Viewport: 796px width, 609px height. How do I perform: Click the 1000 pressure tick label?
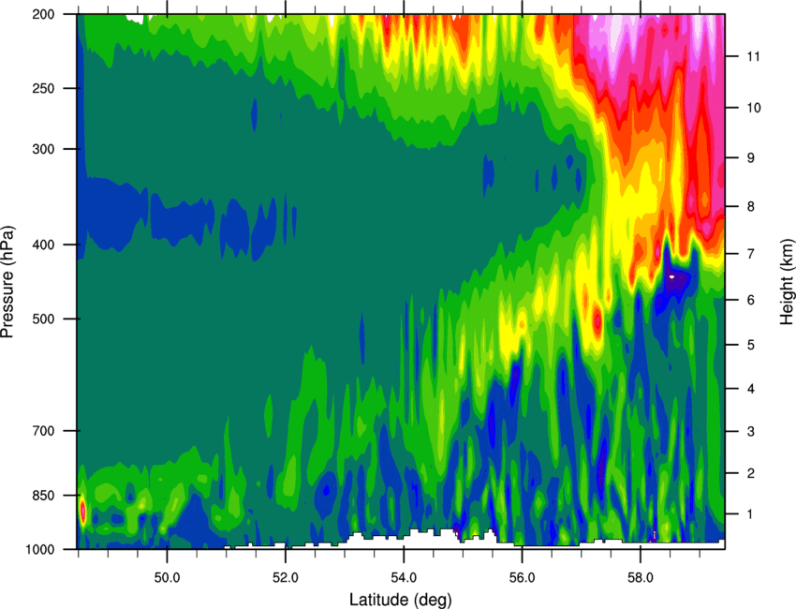coord(39,550)
